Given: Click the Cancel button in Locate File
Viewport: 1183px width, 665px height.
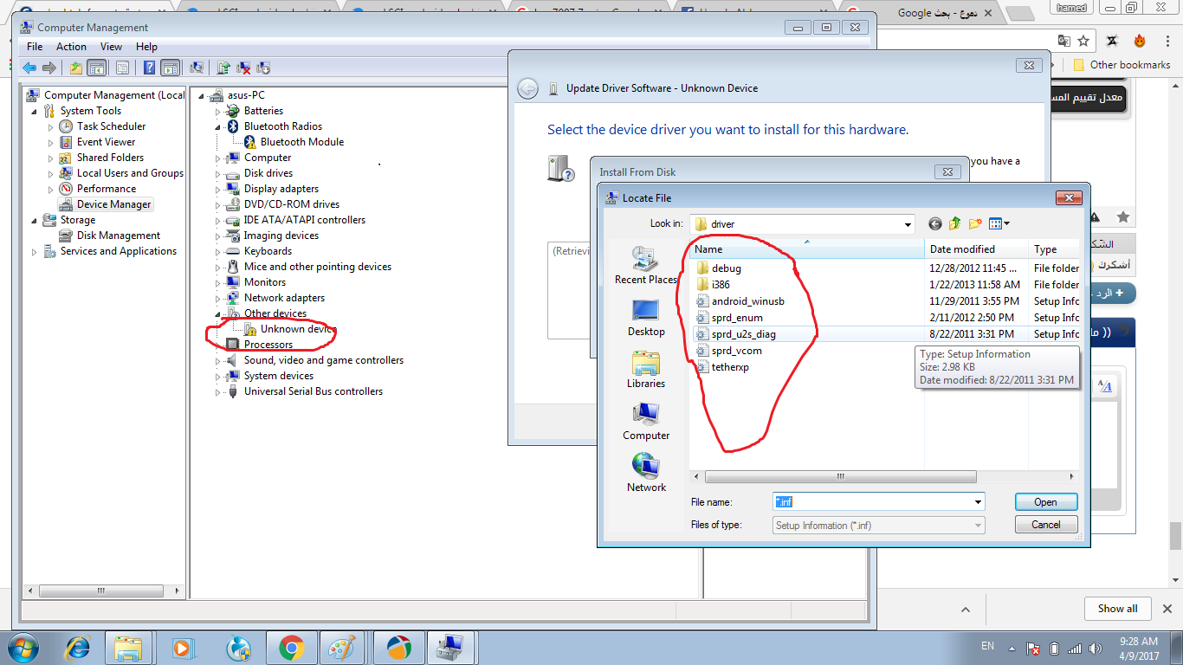Looking at the screenshot, I should pyautogui.click(x=1045, y=525).
